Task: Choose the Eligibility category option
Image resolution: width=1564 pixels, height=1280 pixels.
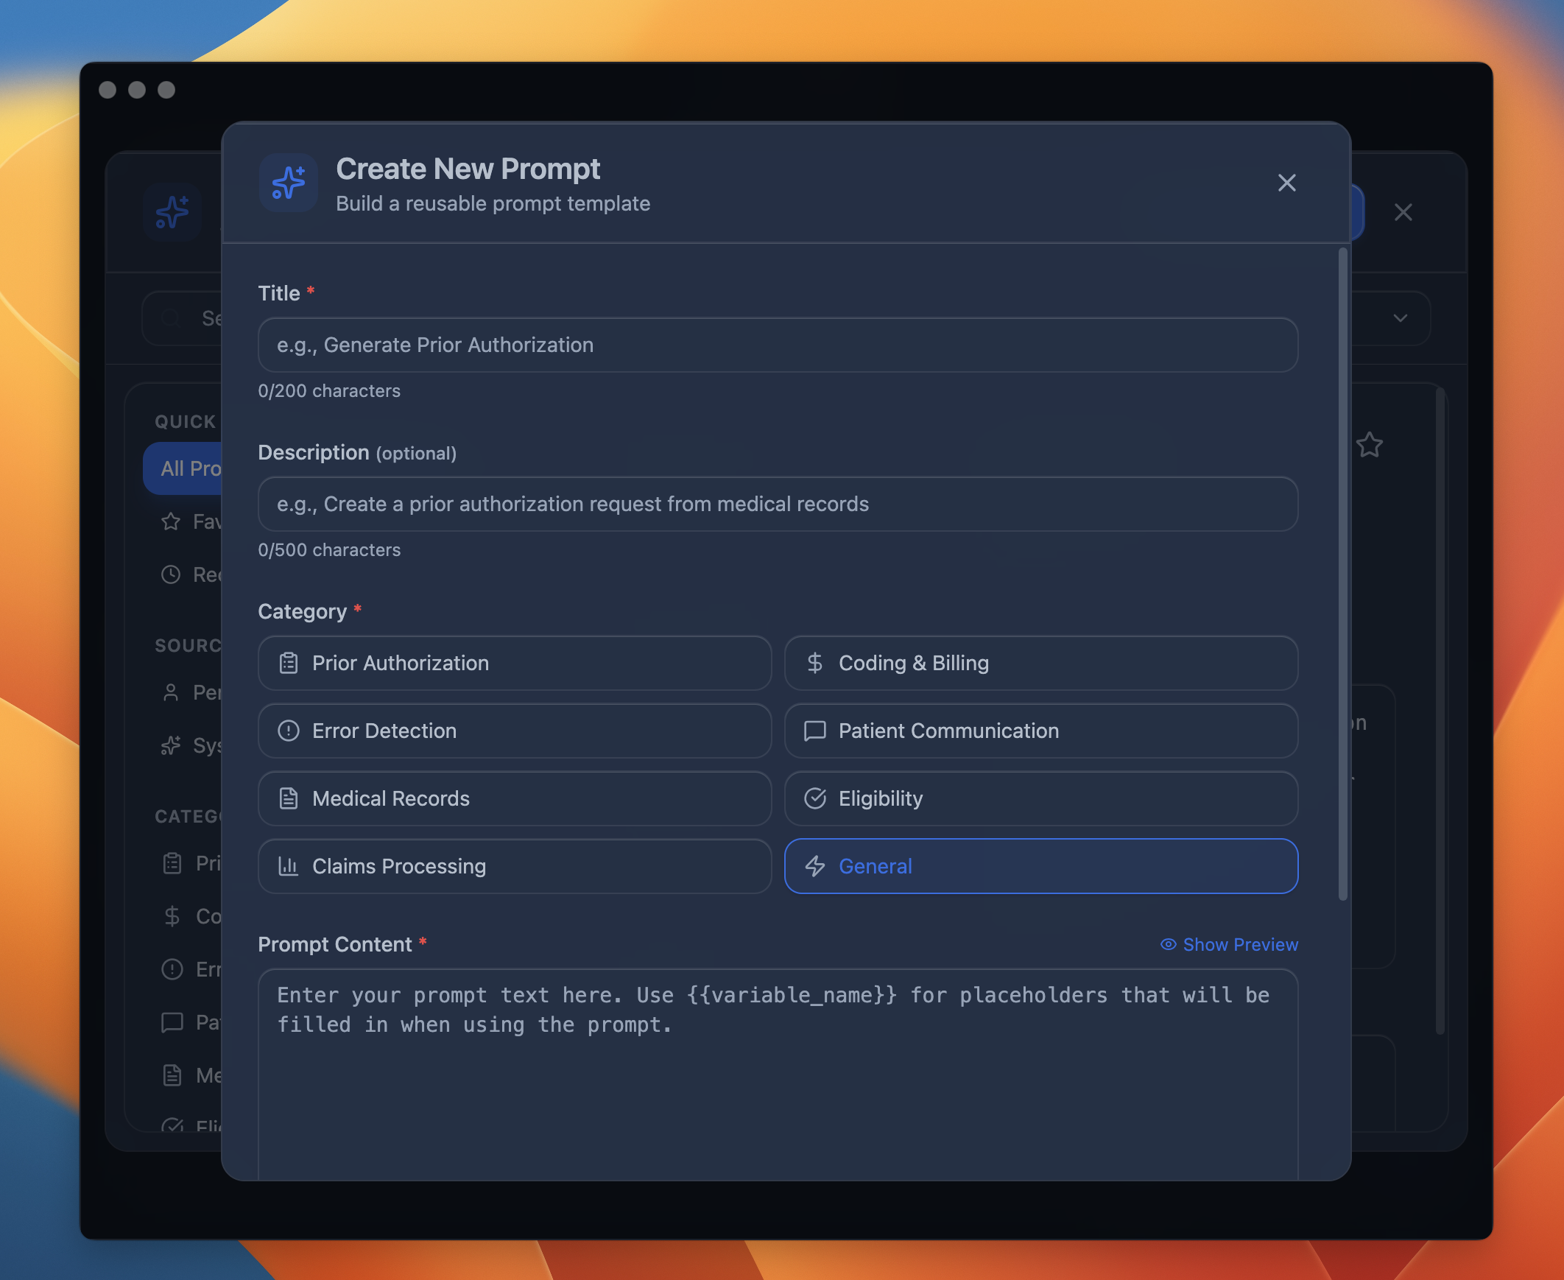Action: pyautogui.click(x=1040, y=798)
